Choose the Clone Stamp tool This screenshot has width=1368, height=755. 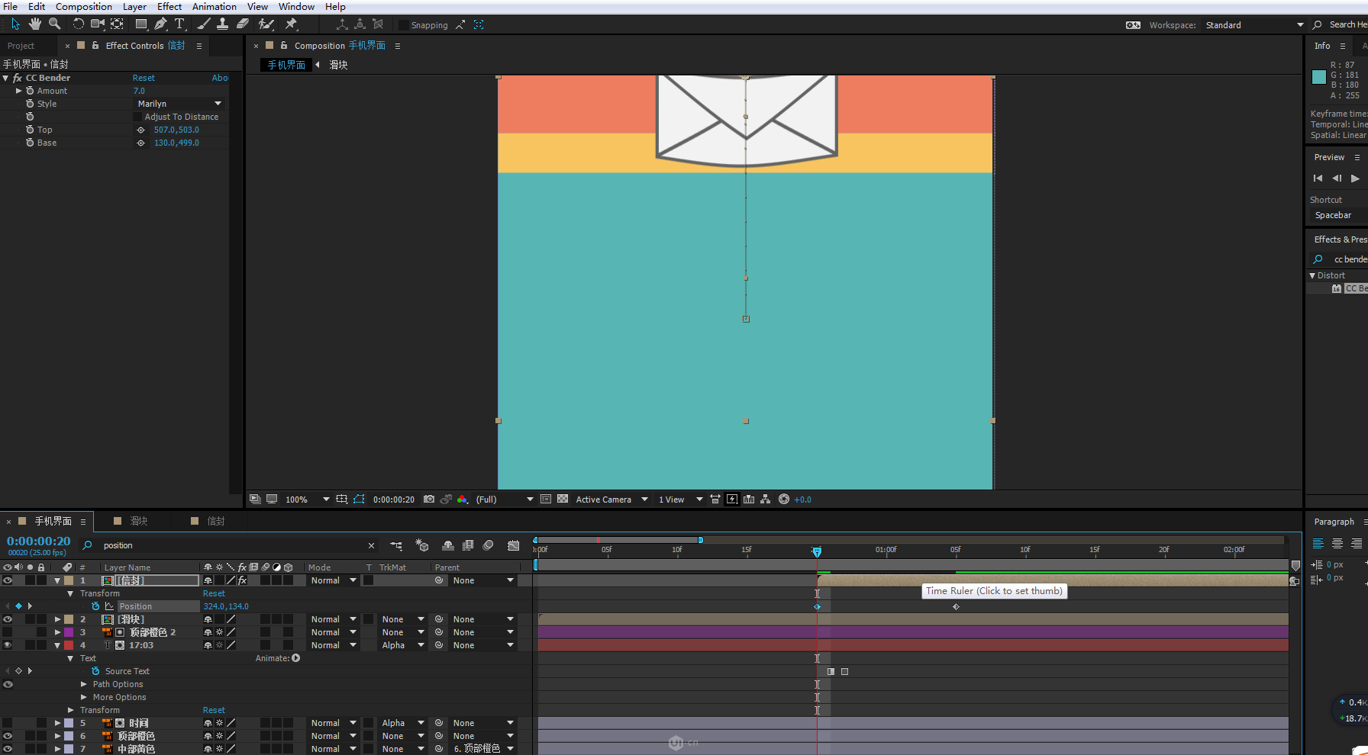[x=222, y=24]
